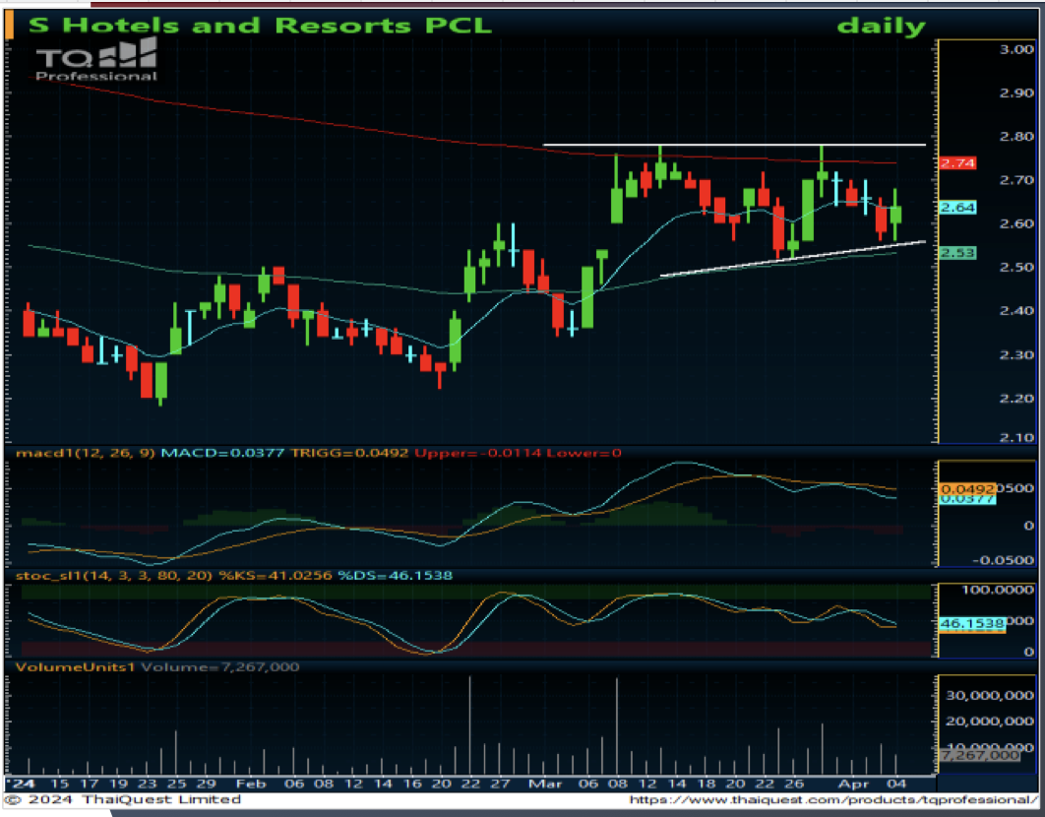Click the 'daily' timeframe label
The height and width of the screenshot is (817, 1045).
pos(881,27)
